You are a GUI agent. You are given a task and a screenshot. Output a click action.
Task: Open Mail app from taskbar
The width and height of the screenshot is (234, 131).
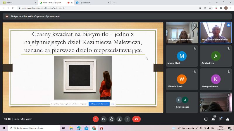86,128
